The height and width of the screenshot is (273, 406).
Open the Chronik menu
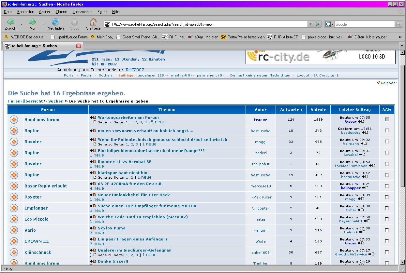click(62, 12)
